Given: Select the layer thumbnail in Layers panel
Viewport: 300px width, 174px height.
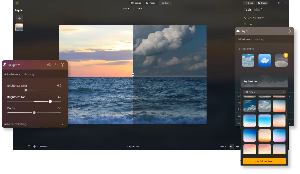Looking at the screenshot, I should [x=19, y=27].
